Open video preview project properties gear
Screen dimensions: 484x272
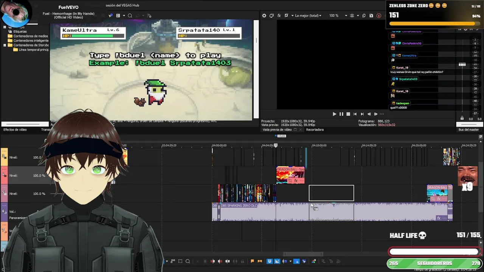(x=264, y=15)
